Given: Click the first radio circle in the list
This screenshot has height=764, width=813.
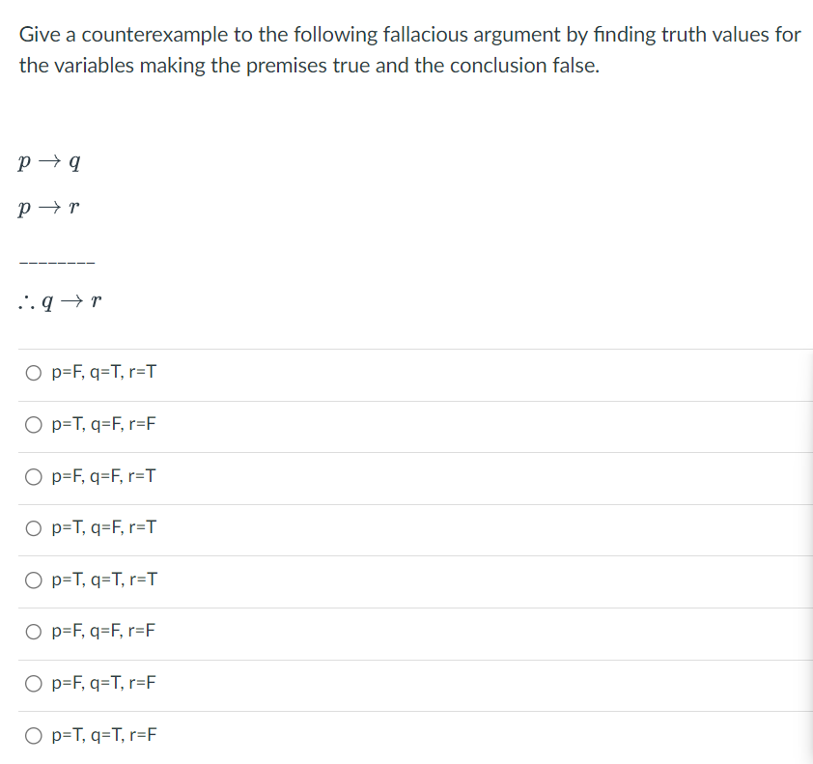Looking at the screenshot, I should click(33, 373).
